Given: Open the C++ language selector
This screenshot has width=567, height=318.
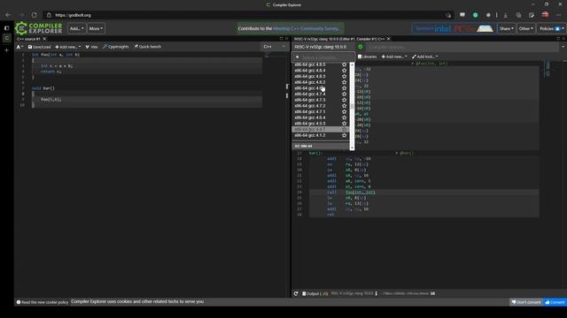Looking at the screenshot, I should coord(275,47).
